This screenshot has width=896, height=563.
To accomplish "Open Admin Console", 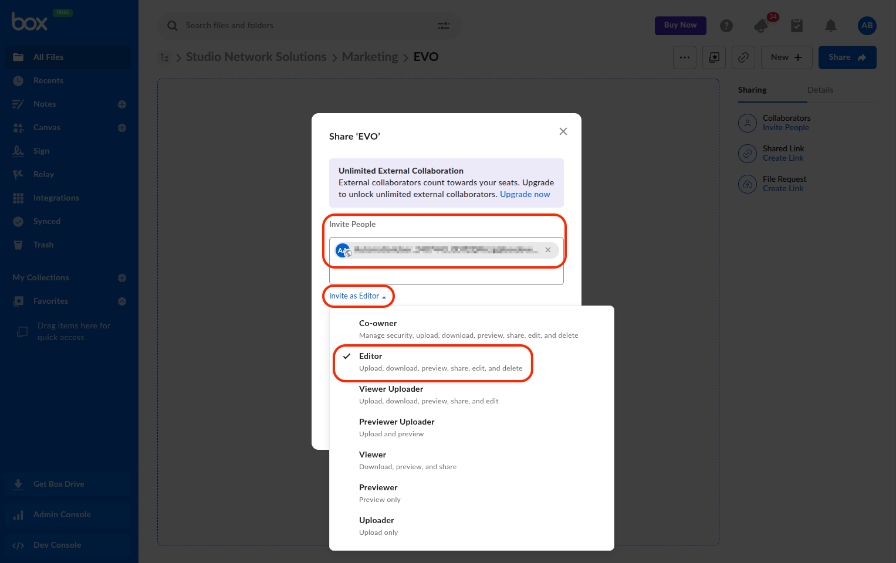I will tap(69, 514).
